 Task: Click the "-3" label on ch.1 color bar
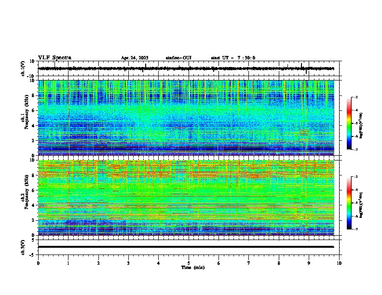[x=356, y=97]
